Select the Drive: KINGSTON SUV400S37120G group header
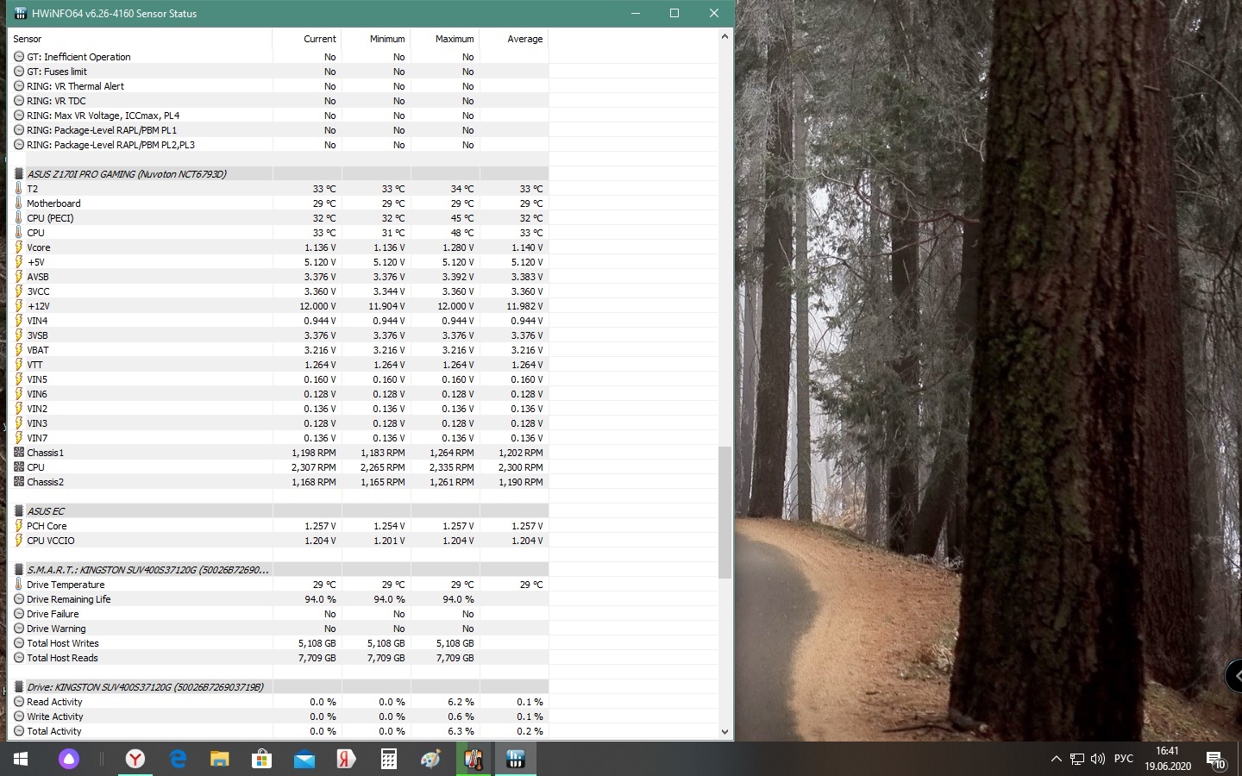 click(278, 687)
